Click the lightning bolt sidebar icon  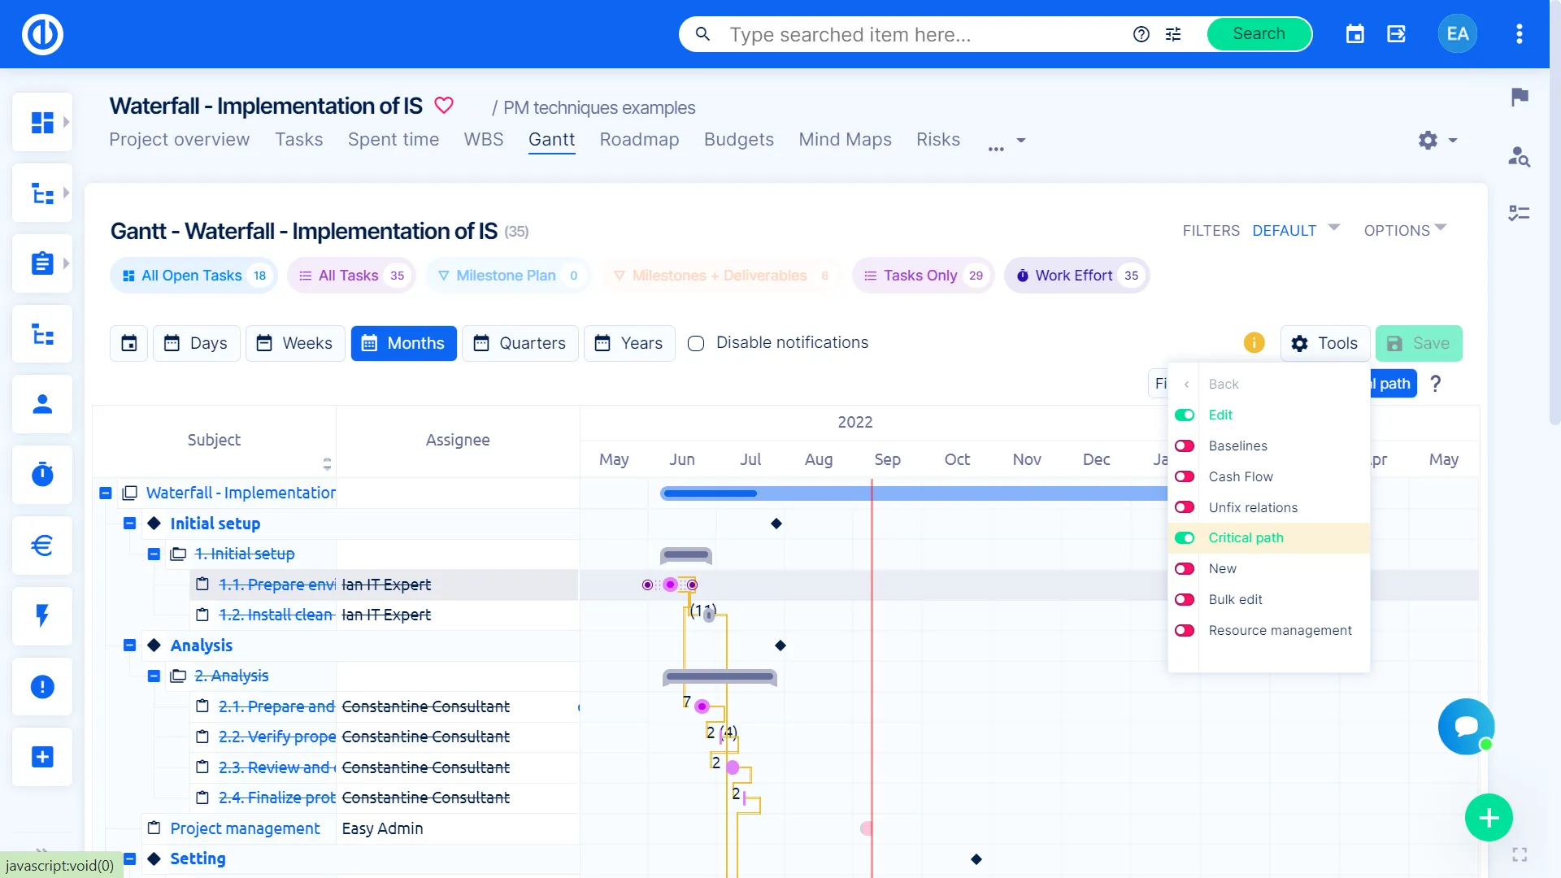(42, 615)
